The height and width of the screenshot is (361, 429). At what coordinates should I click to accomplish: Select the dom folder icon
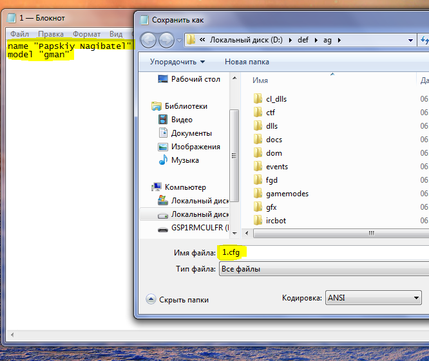258,153
